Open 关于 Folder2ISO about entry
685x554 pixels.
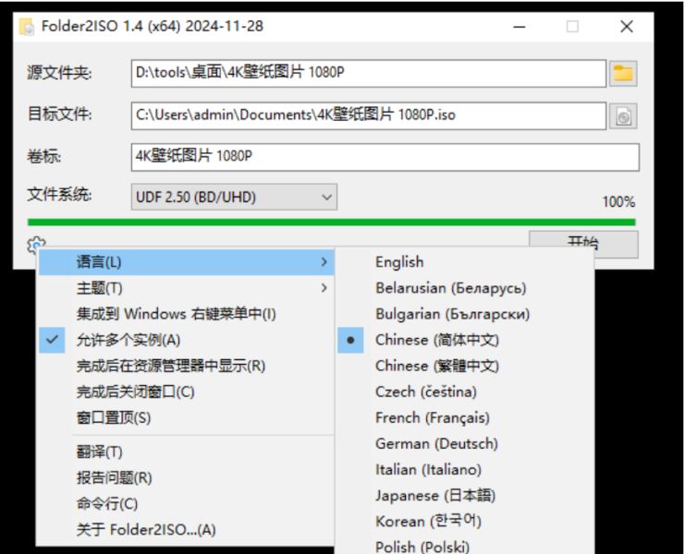click(x=146, y=530)
